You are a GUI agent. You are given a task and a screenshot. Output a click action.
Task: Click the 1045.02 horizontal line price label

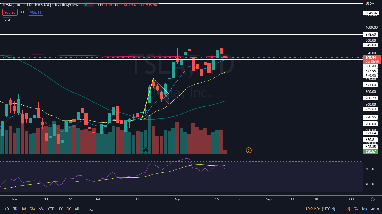[x=371, y=13]
